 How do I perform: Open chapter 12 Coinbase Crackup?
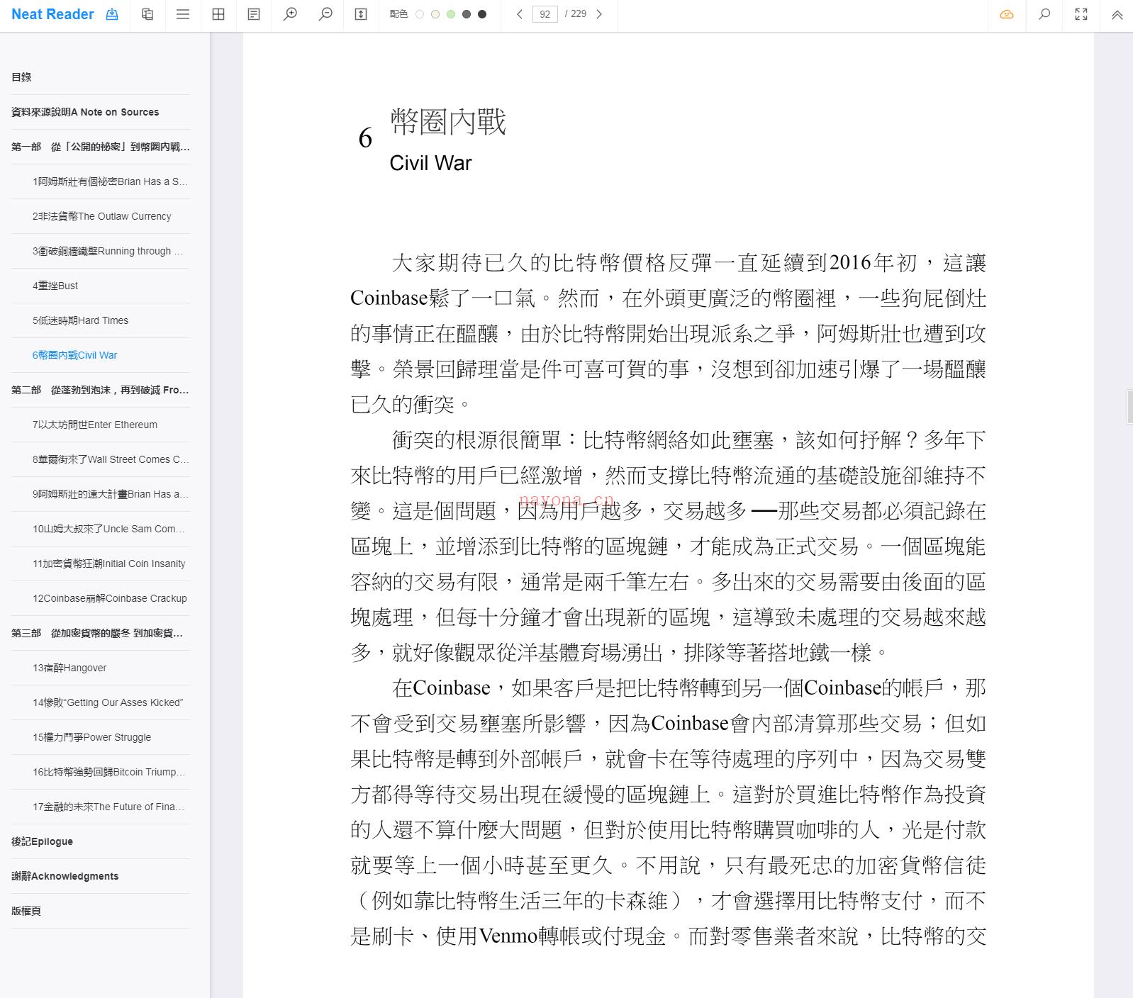[x=101, y=598]
